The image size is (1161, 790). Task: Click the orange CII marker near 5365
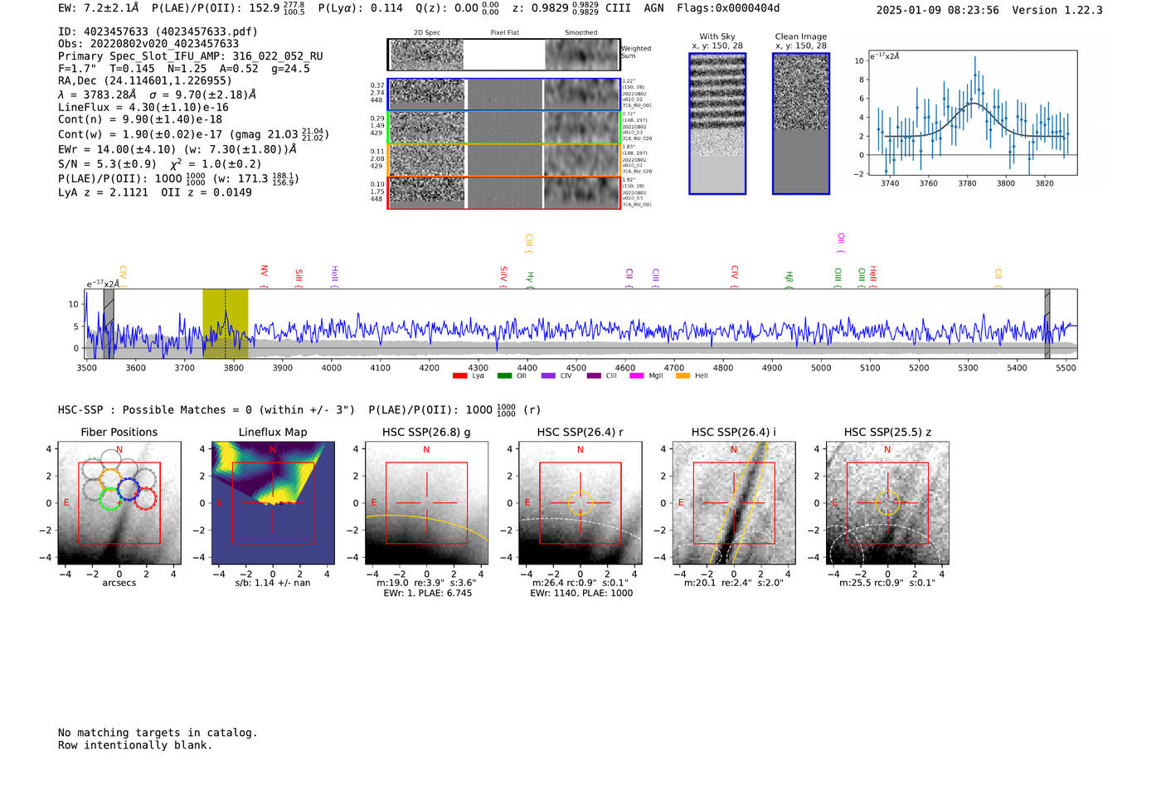tap(998, 279)
